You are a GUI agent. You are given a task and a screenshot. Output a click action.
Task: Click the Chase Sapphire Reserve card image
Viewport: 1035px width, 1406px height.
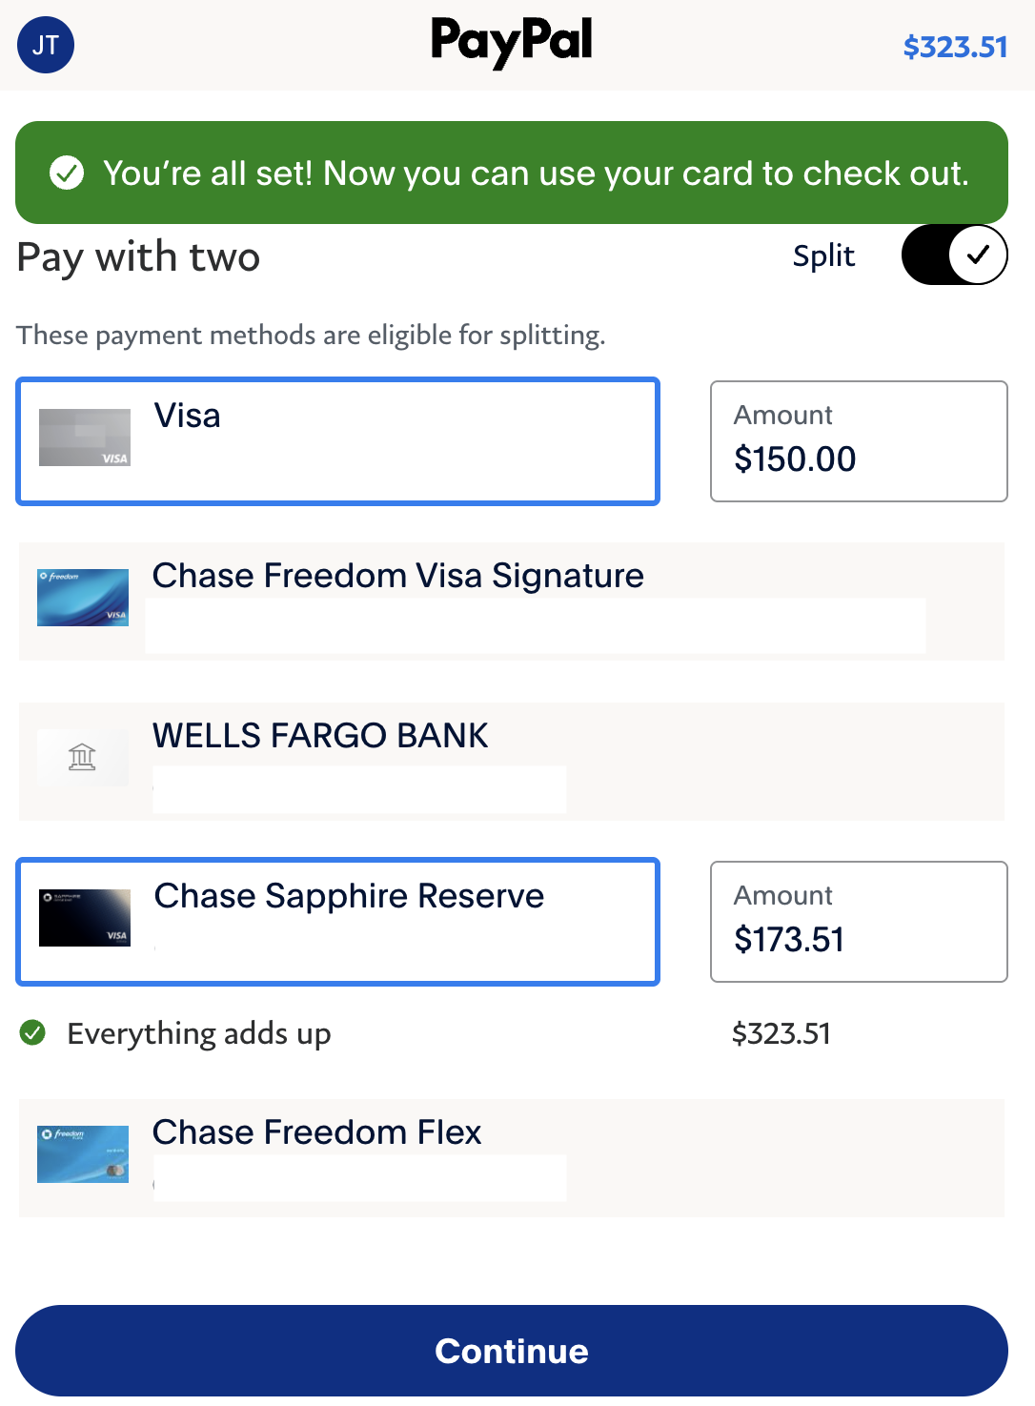[85, 918]
